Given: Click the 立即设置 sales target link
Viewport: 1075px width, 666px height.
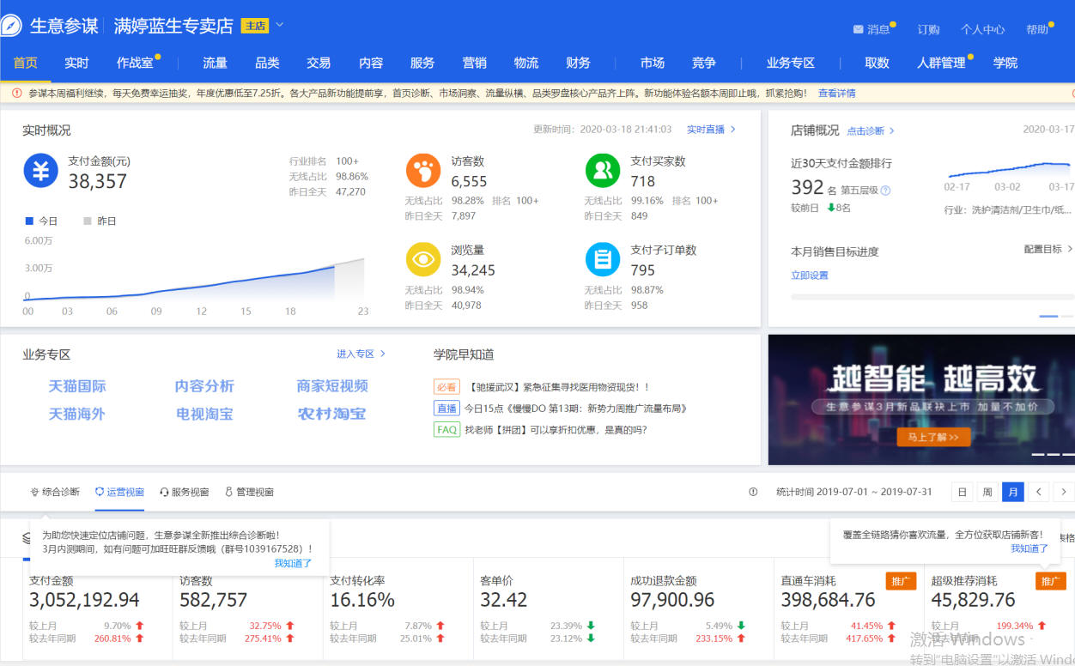Looking at the screenshot, I should [810, 275].
